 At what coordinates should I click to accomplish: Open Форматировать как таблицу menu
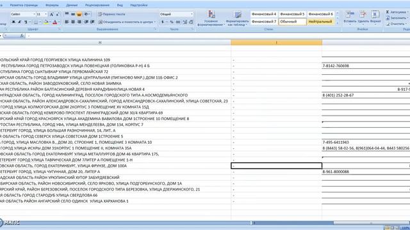coord(237,18)
